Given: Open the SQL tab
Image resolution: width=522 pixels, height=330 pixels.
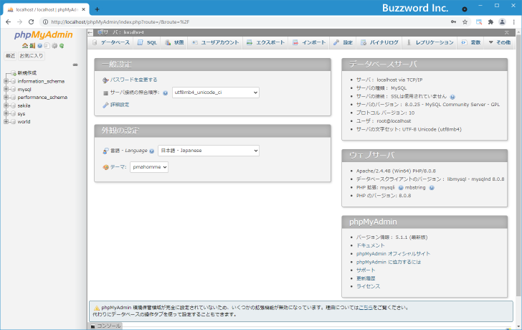Looking at the screenshot, I should pyautogui.click(x=148, y=42).
